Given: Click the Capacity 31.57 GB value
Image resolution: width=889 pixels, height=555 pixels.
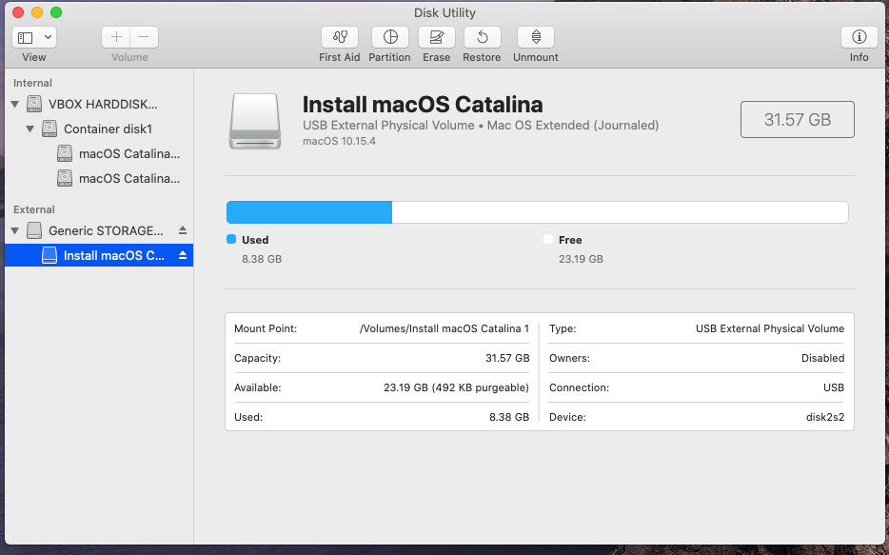Looking at the screenshot, I should pyautogui.click(x=507, y=358).
